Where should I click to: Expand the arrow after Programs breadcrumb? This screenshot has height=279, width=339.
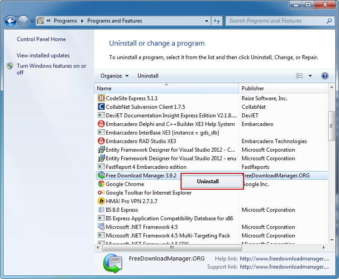[x=82, y=21]
